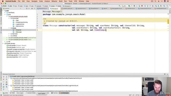This screenshot has width=171, height=96.
Task: Select CreateUserActivity in project tree
Action: pyautogui.click(x=22, y=22)
